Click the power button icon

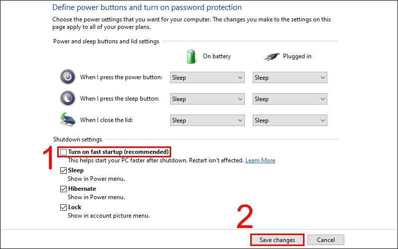click(67, 77)
